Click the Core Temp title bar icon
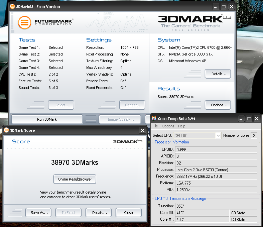This screenshot has height=227, width=263. click(154, 118)
